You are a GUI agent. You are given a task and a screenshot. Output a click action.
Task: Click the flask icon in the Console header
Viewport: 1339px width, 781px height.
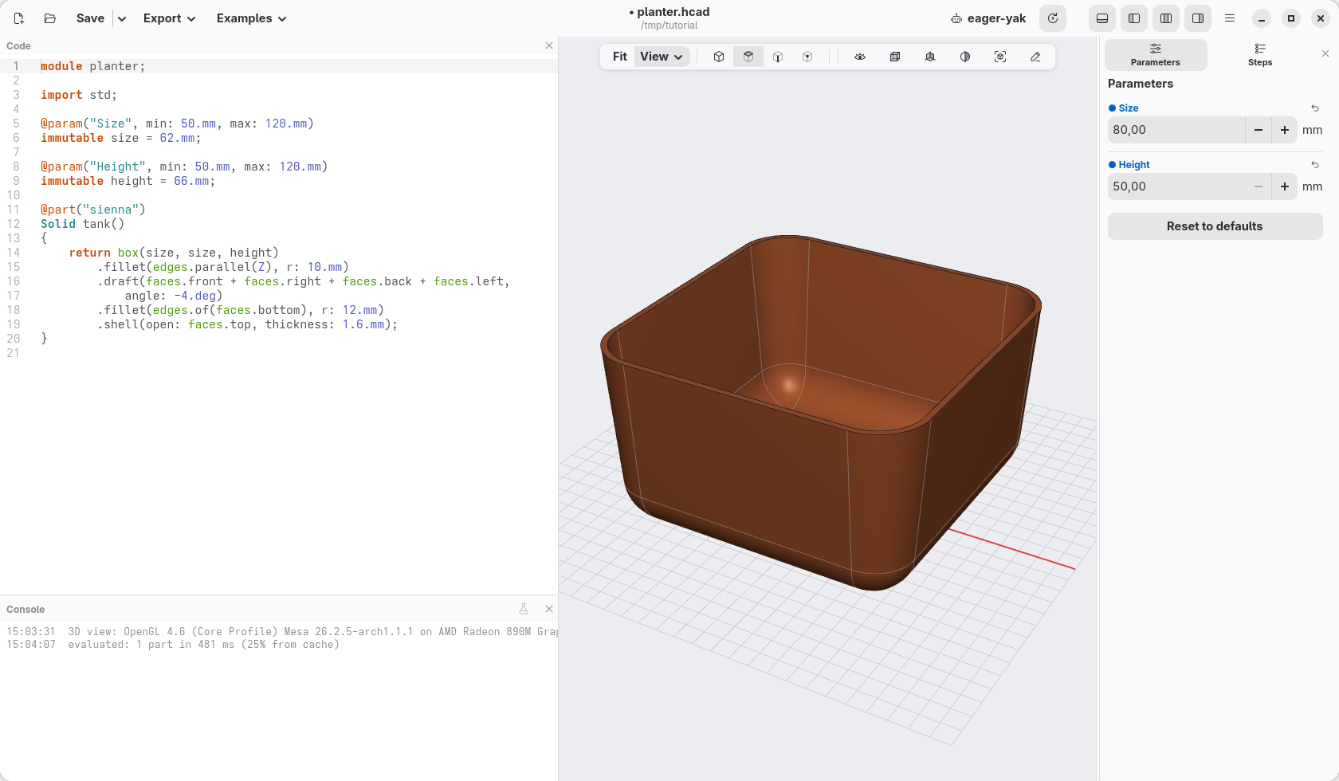(x=524, y=609)
